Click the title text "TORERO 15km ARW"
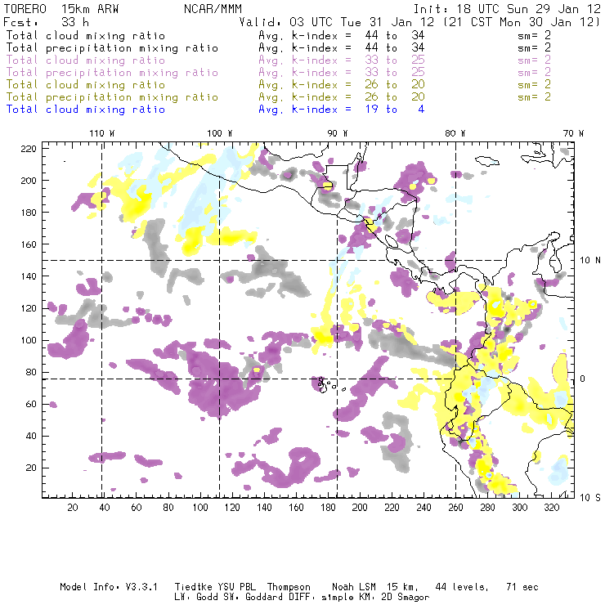605x605 pixels. click(x=61, y=9)
